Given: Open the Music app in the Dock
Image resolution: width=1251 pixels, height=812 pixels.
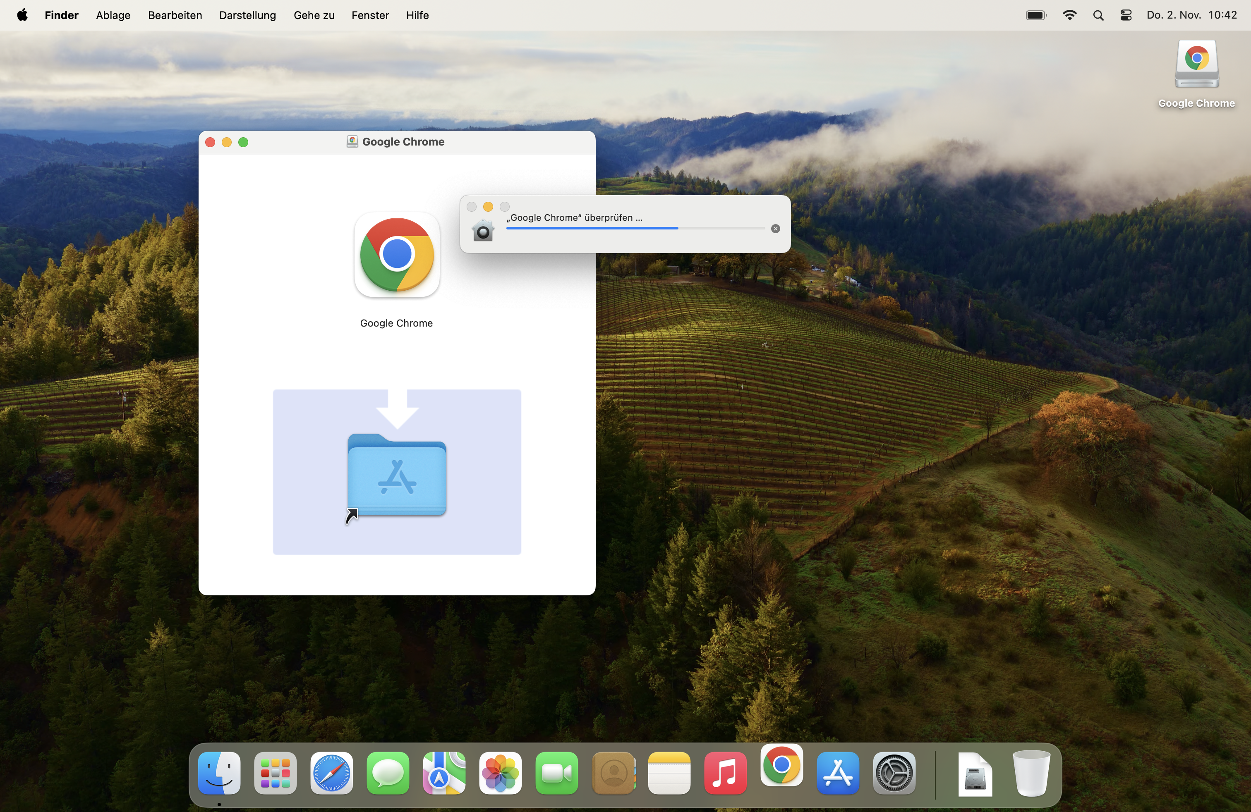Looking at the screenshot, I should click(725, 773).
